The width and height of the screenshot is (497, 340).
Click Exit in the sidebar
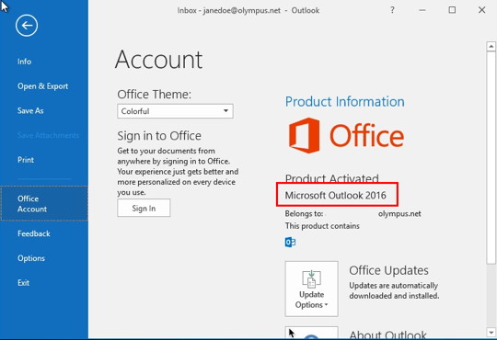23,283
